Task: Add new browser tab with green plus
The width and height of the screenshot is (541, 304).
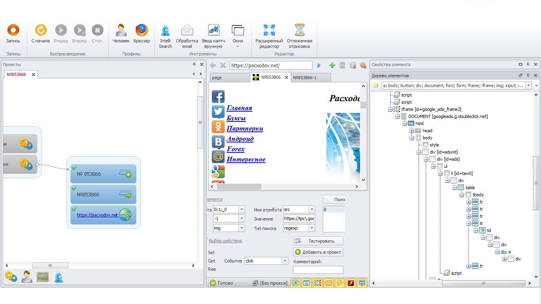Action: pyautogui.click(x=332, y=65)
